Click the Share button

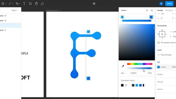[169, 4]
